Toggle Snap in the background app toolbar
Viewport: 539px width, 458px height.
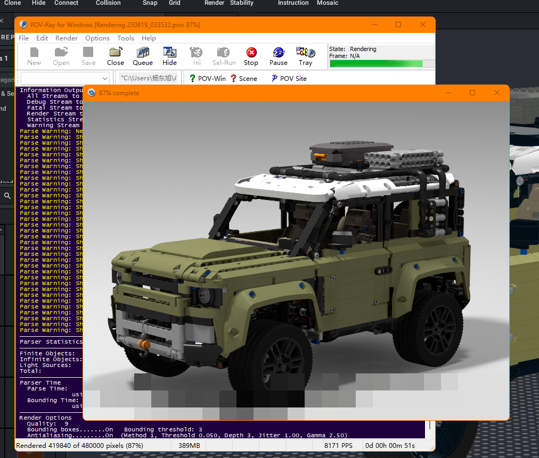[150, 3]
